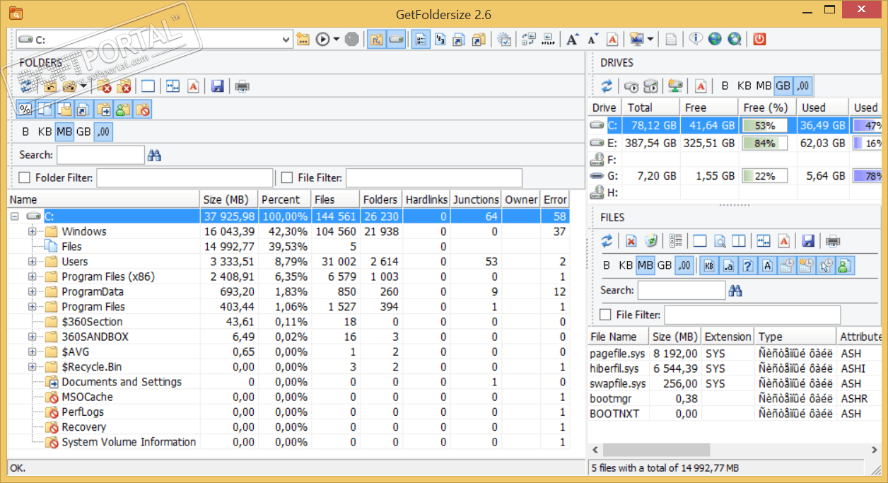Set Drives size unit to KB

point(744,86)
